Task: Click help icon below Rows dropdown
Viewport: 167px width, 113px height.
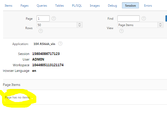Action: (40, 31)
